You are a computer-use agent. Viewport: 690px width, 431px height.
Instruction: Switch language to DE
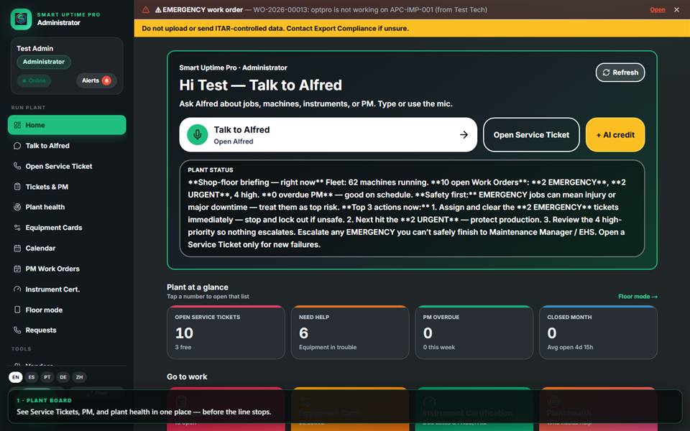point(63,377)
